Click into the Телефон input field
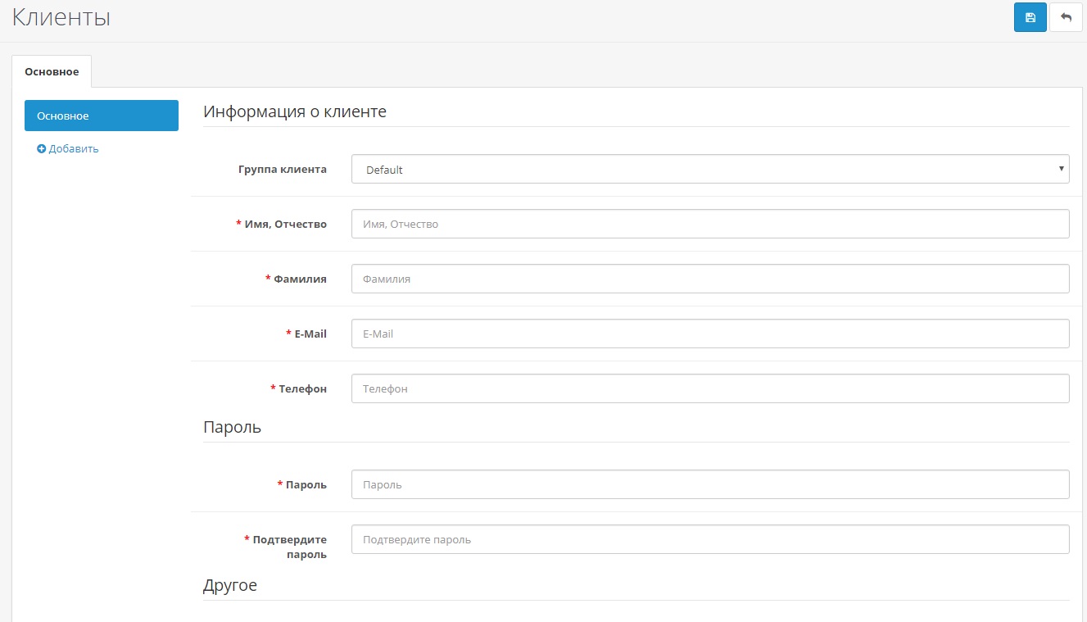 click(709, 388)
